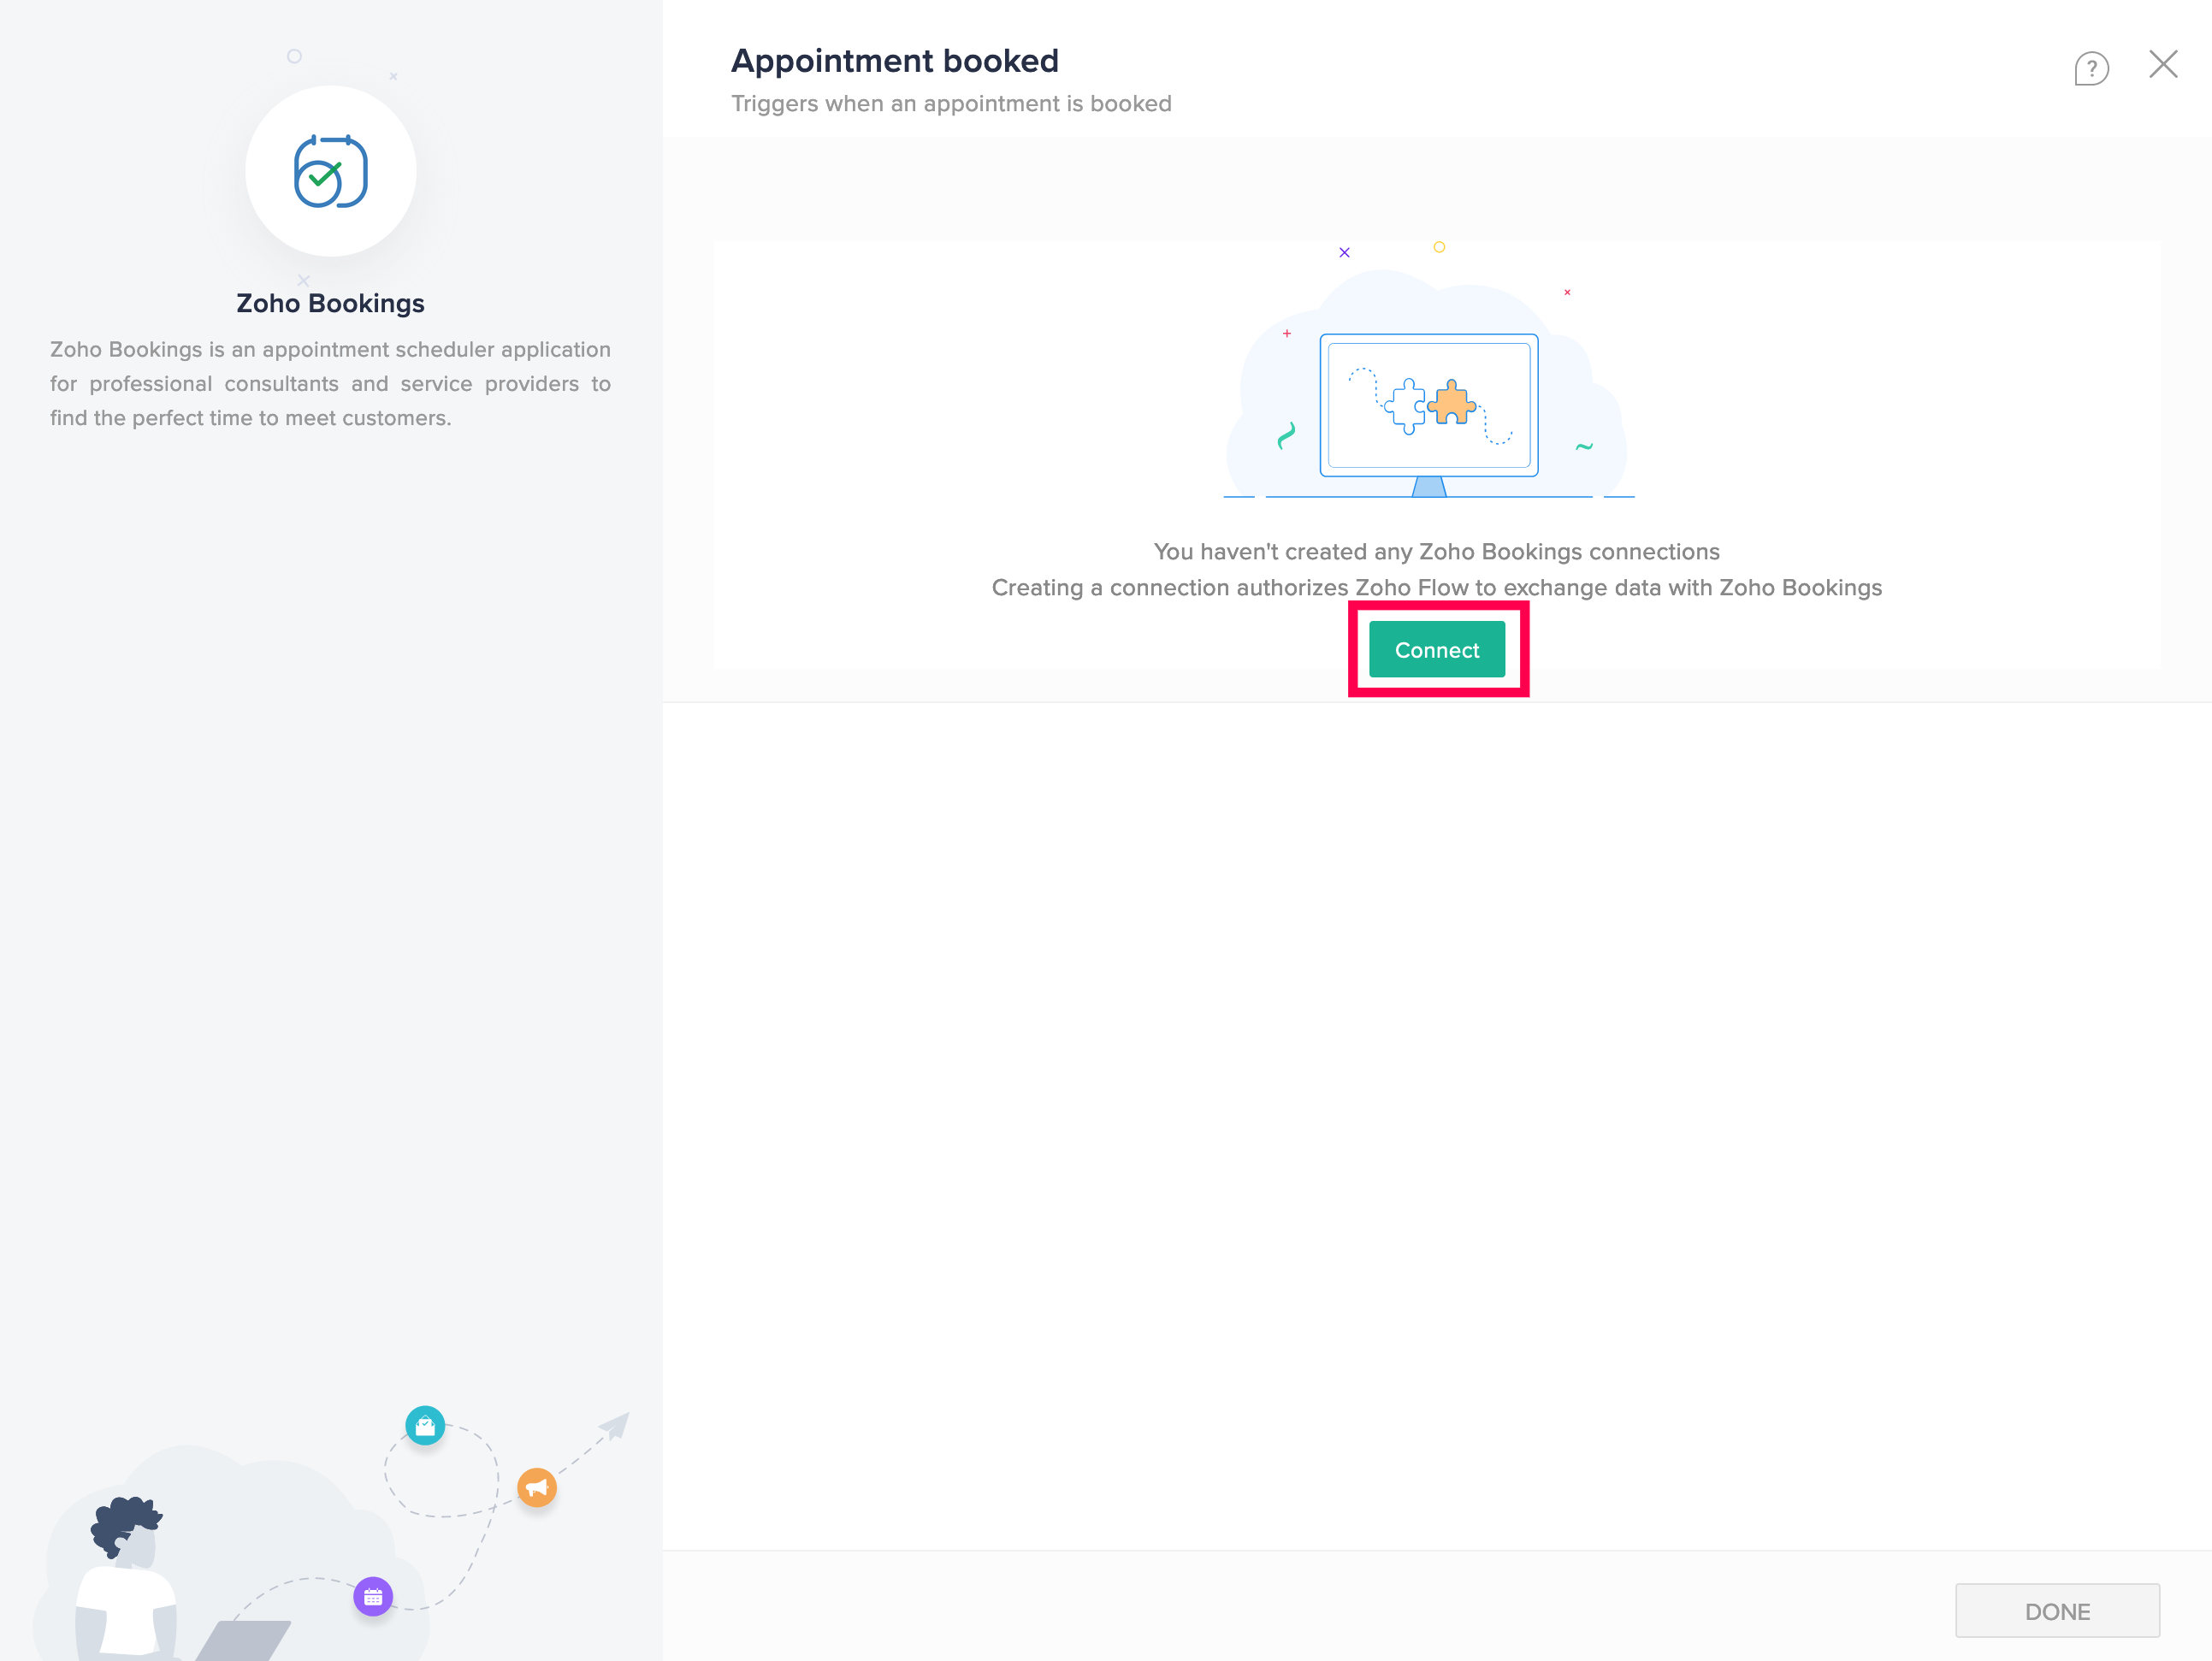Viewport: 2212px width, 1661px height.
Task: Click the connection authorization explanation text
Action: (x=1436, y=587)
